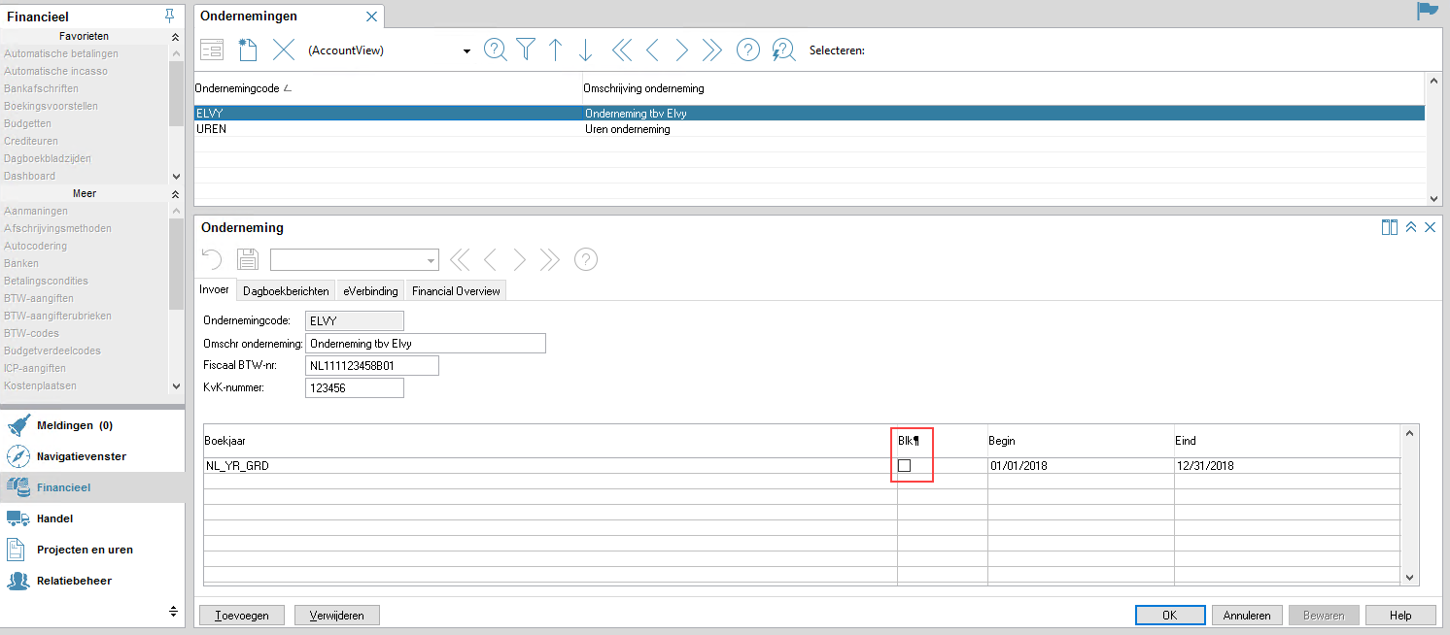
Task: Switch to the Dagboekberichten tab
Action: [286, 291]
